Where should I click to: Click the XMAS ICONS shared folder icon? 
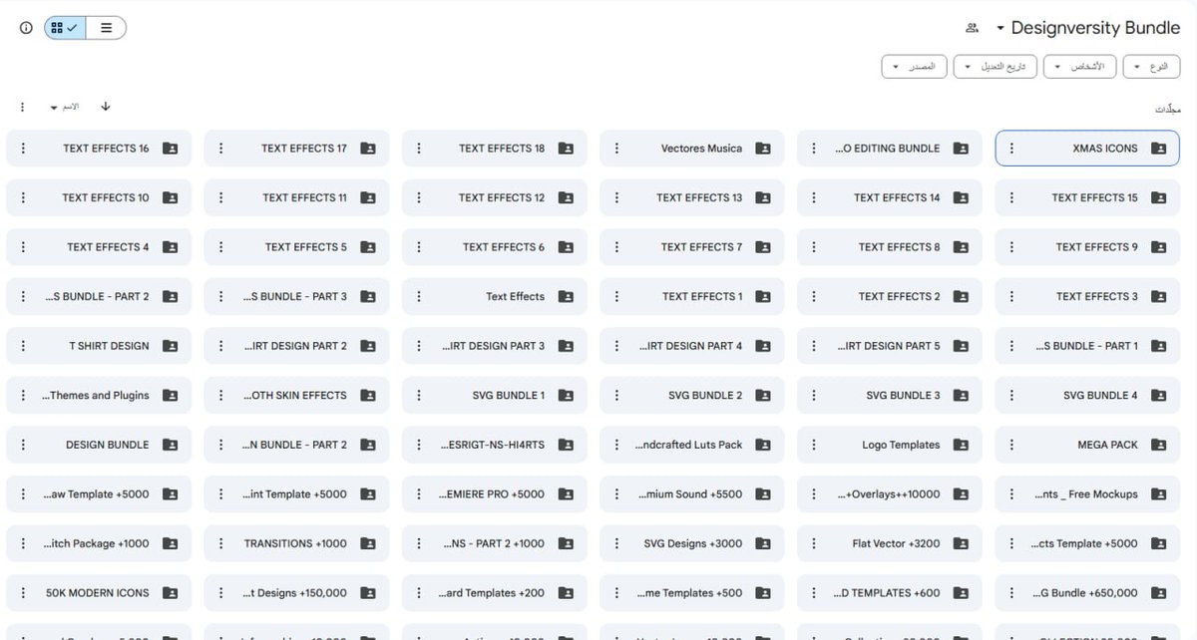[x=1158, y=149]
